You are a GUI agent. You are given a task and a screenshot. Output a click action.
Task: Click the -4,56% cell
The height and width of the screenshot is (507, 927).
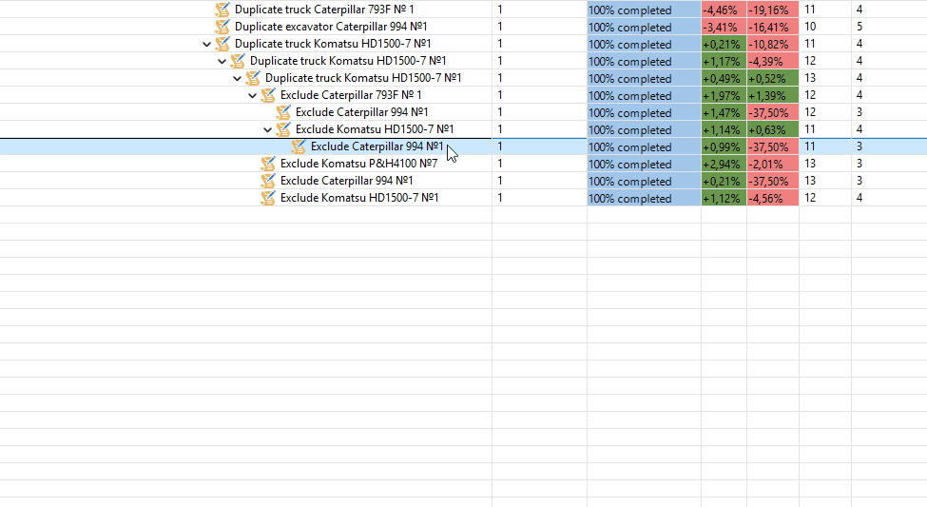tap(773, 198)
